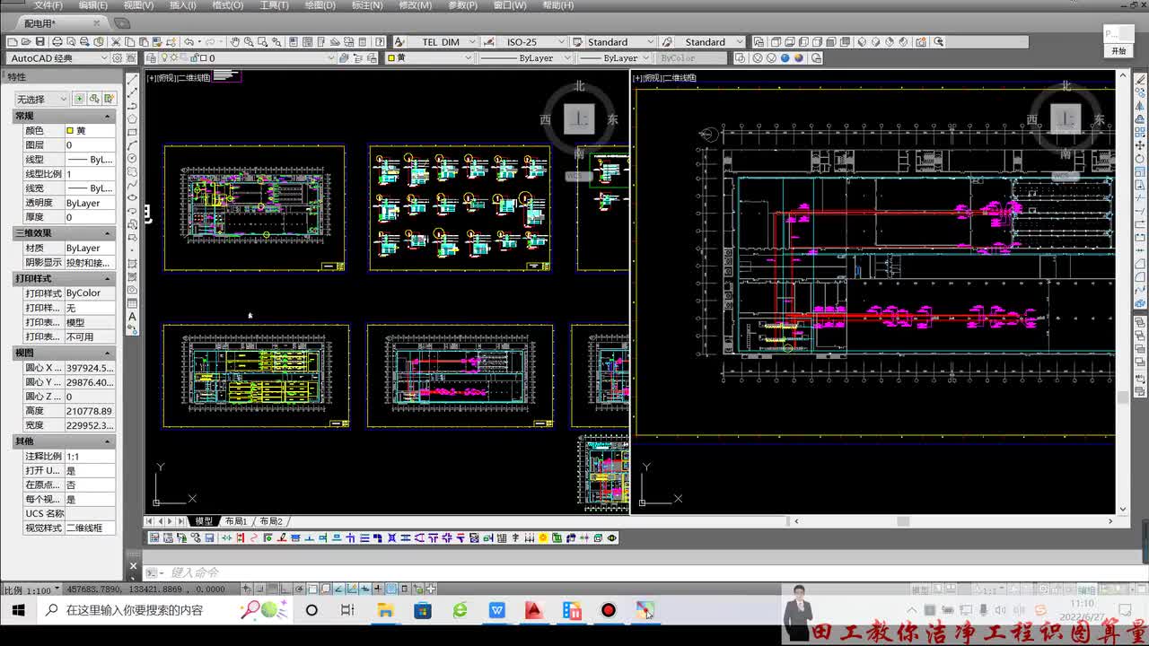Click the workspace settings gear icon
The image size is (1149, 646).
click(x=117, y=57)
